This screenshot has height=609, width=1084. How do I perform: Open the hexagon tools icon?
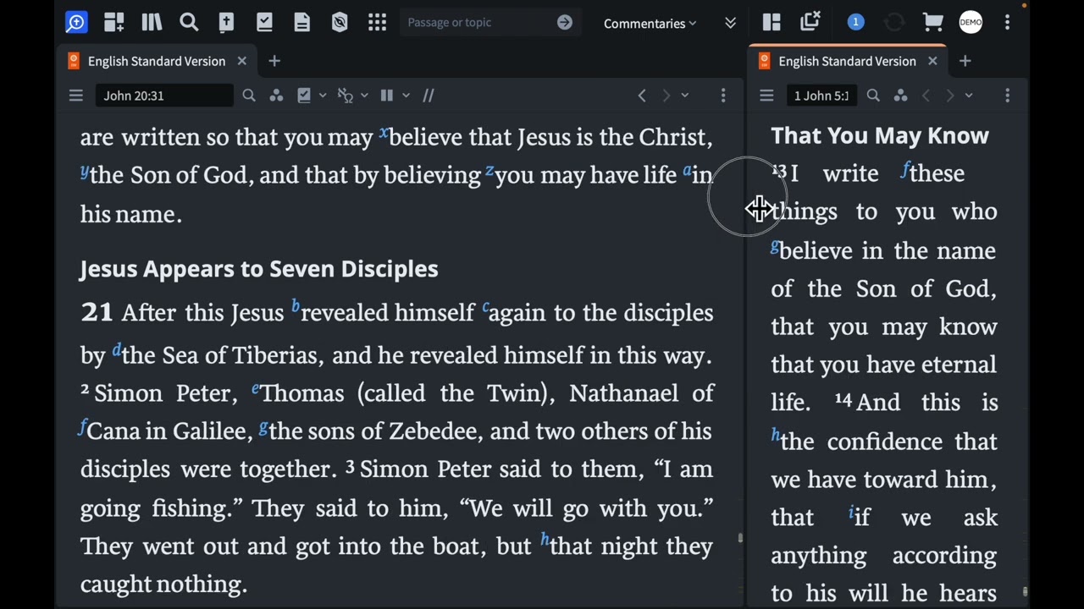pyautogui.click(x=340, y=23)
